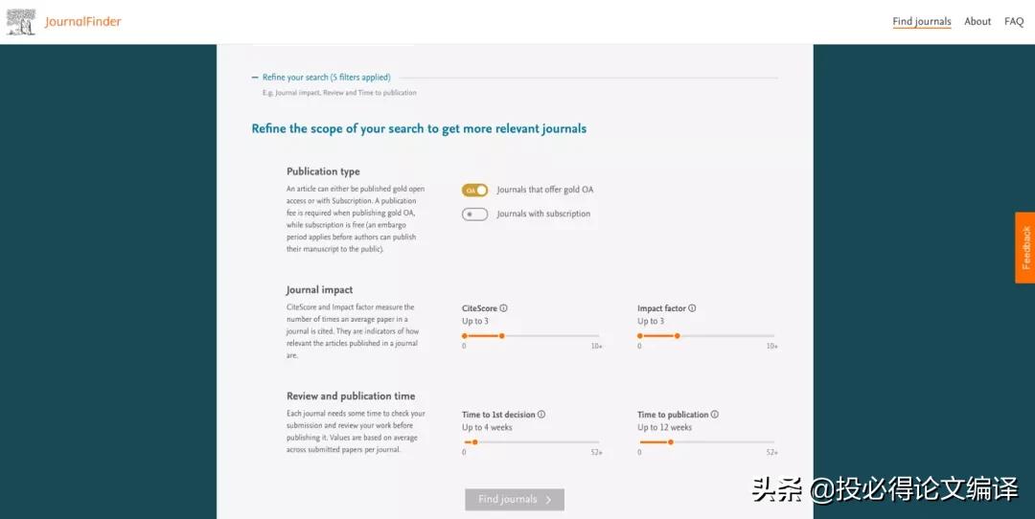Go to the FAQ page
The image size is (1035, 519).
click(1014, 22)
